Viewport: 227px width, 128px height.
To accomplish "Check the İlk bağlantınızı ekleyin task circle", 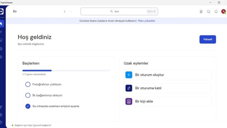I will coord(28,95).
